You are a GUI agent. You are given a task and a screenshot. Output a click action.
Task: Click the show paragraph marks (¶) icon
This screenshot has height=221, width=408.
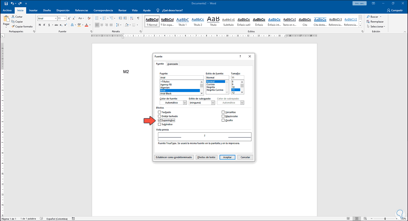(138, 19)
